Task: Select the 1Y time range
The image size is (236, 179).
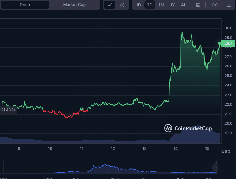Action: [x=173, y=5]
